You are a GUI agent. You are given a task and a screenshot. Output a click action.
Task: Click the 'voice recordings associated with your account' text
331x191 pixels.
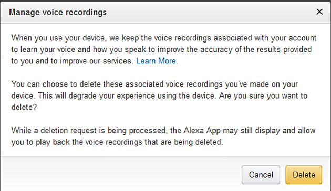[235, 38]
